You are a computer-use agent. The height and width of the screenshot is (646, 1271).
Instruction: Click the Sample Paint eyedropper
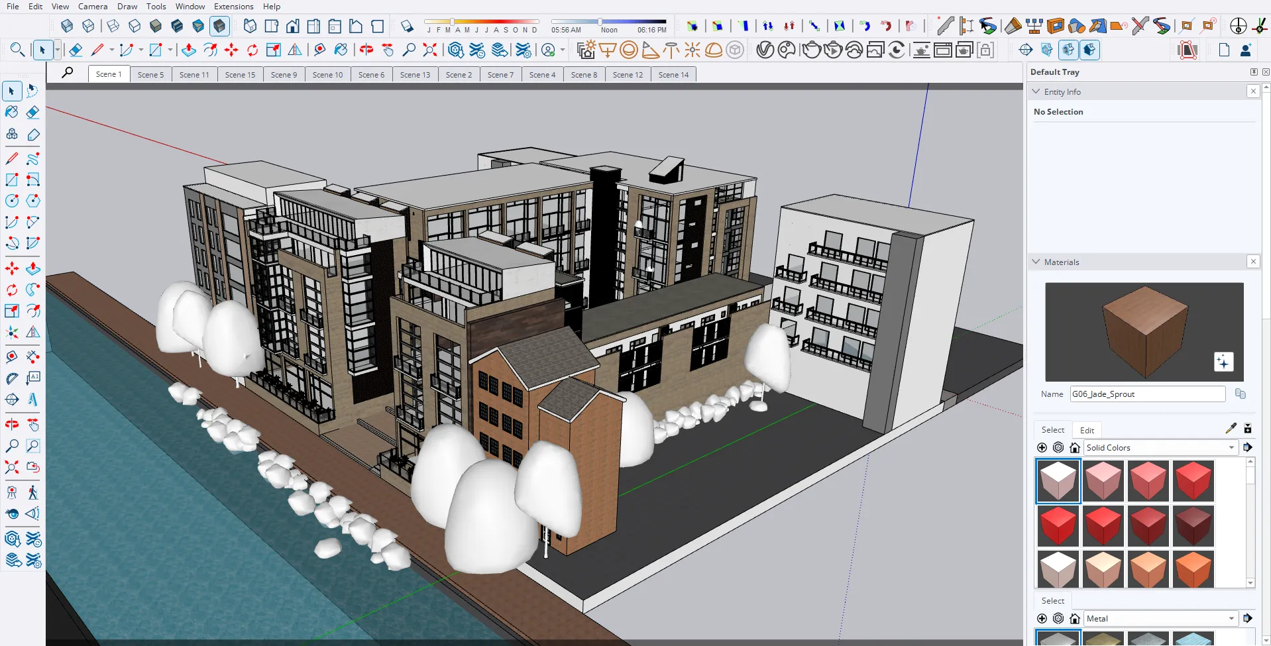tap(1231, 429)
